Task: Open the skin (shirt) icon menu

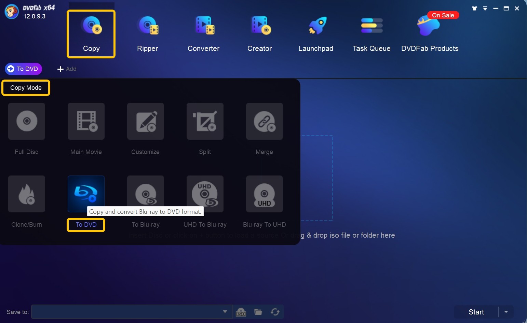Action: [x=474, y=9]
